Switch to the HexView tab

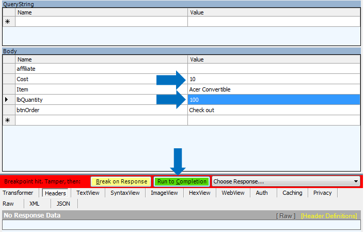(200, 193)
